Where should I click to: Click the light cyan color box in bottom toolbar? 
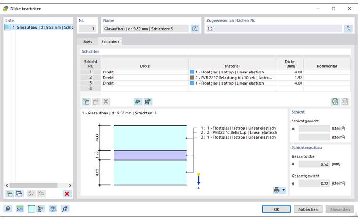click(x=32, y=209)
